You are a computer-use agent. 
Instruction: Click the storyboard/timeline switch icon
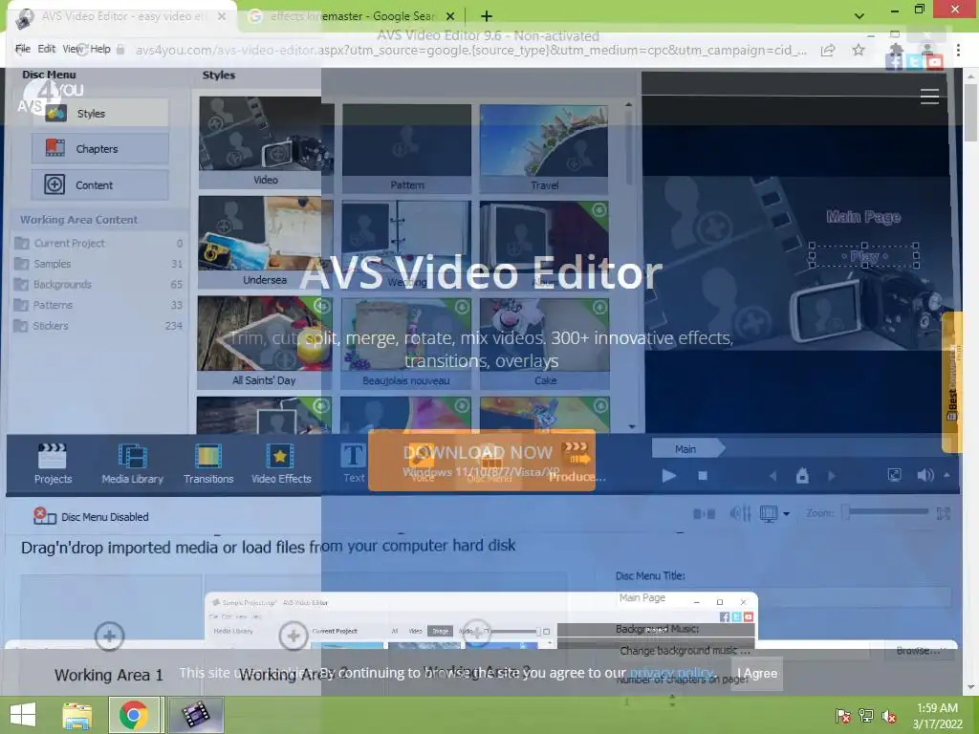click(705, 513)
